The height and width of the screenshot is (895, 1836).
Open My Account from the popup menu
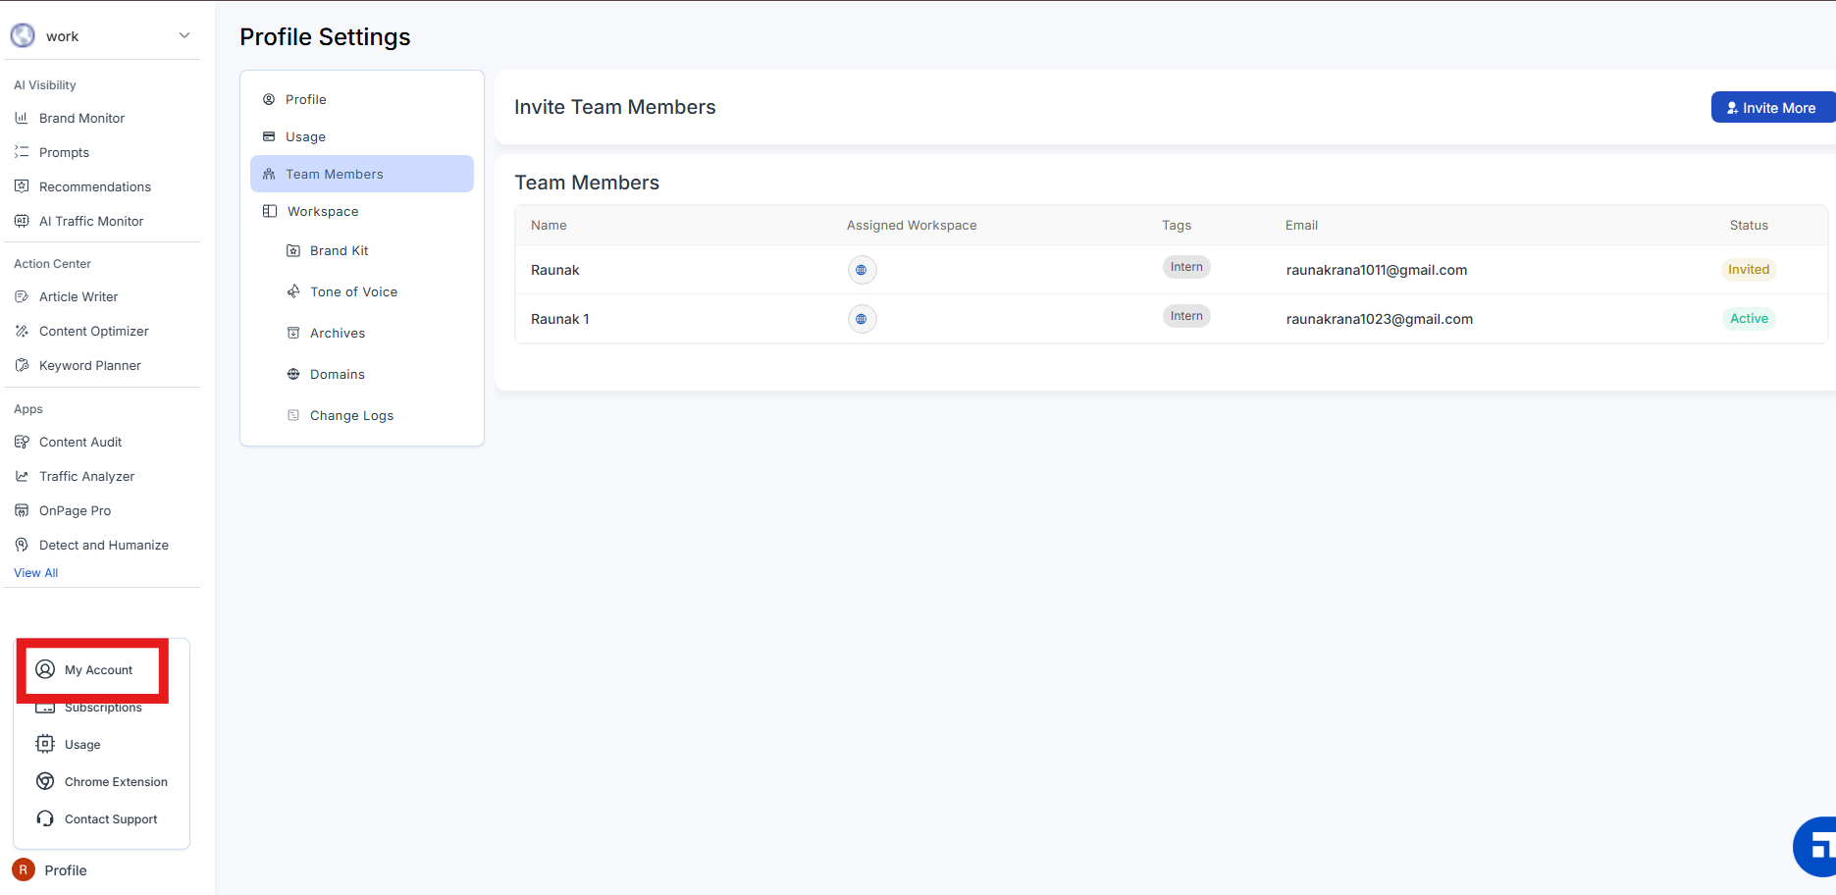pyautogui.click(x=97, y=670)
